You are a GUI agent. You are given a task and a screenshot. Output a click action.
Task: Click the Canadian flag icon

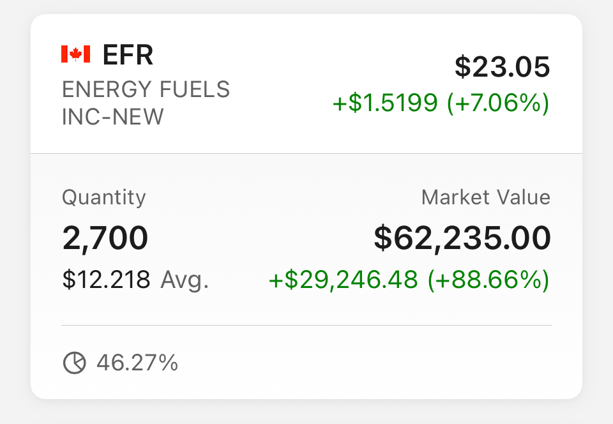(x=76, y=54)
